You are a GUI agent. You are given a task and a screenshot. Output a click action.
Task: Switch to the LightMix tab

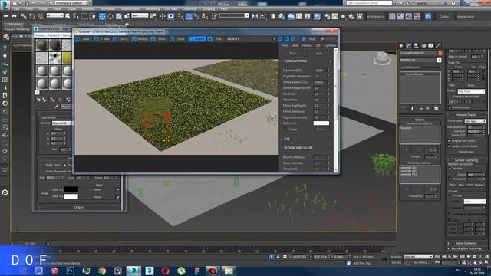tap(330, 46)
